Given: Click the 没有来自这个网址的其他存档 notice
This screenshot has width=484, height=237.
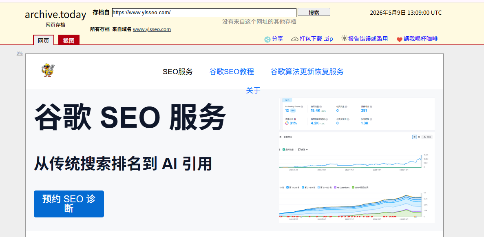Looking at the screenshot, I should 259,22.
